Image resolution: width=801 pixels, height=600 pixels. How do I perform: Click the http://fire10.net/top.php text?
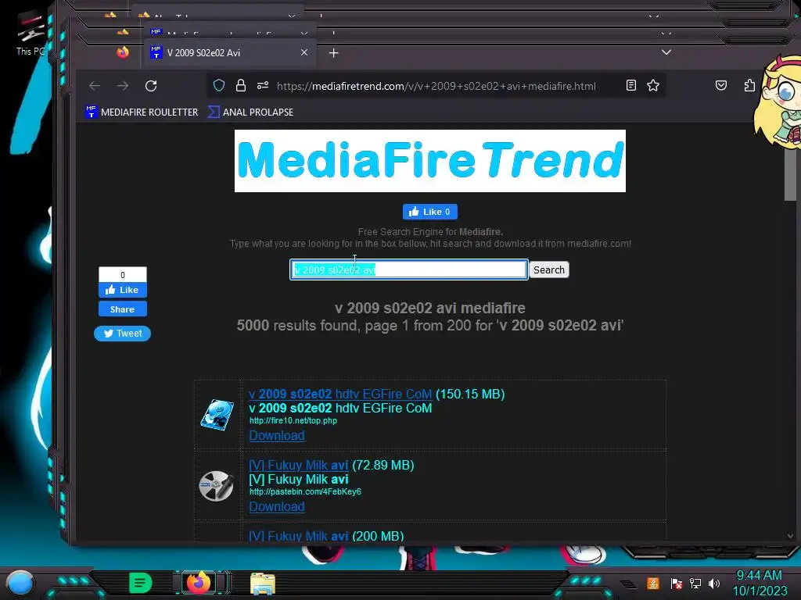[x=293, y=421]
